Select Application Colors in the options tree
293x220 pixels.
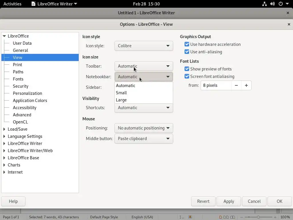30,101
